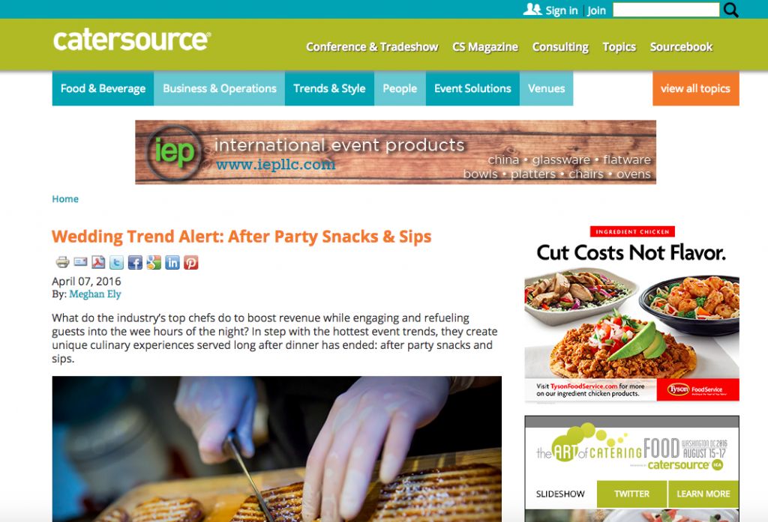Image resolution: width=768 pixels, height=522 pixels.
Task: Share the article on LinkedIn
Action: [172, 263]
